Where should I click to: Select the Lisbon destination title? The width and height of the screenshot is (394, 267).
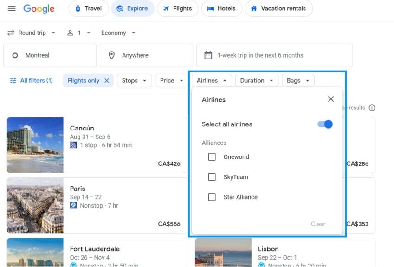[x=268, y=249]
